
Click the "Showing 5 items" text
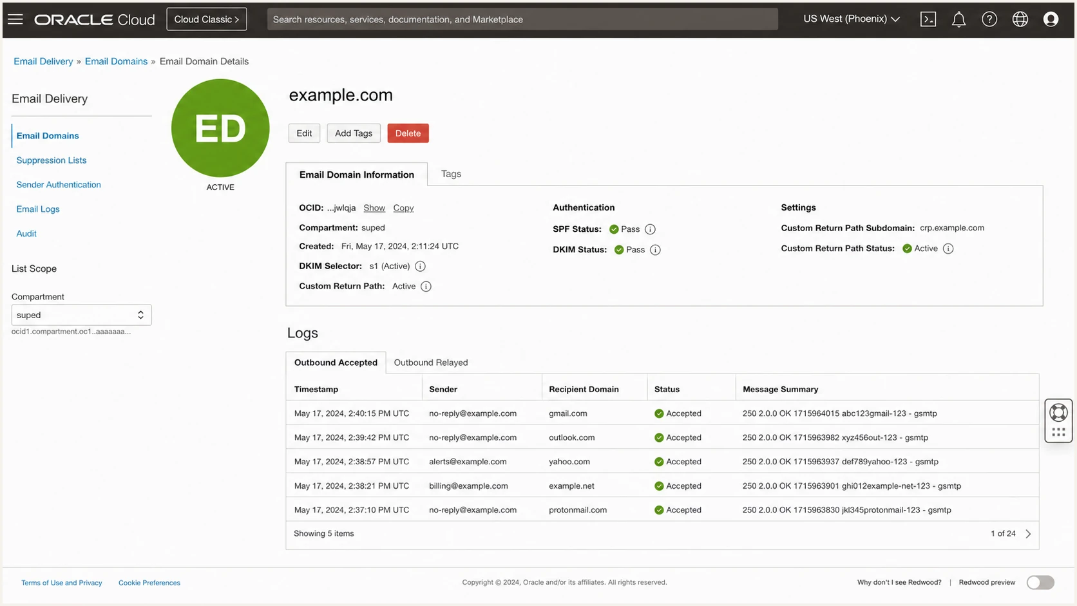tap(324, 534)
